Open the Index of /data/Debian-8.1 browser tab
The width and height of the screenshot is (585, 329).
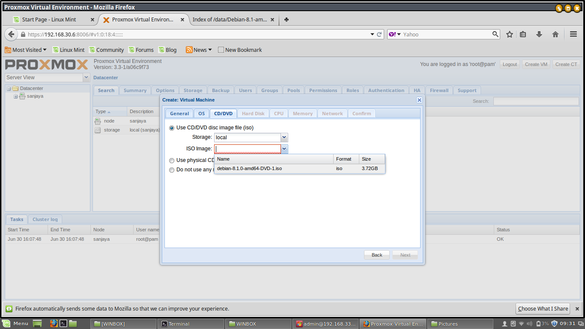(x=230, y=19)
